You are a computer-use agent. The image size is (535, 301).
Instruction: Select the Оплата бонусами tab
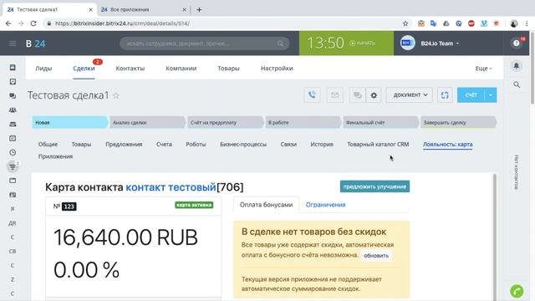click(266, 204)
